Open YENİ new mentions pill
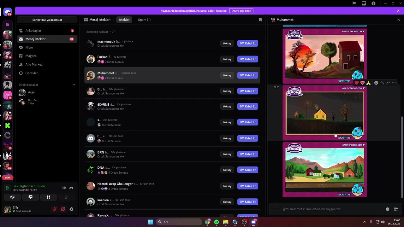Viewport: 404px width, 227px height. click(8, 178)
